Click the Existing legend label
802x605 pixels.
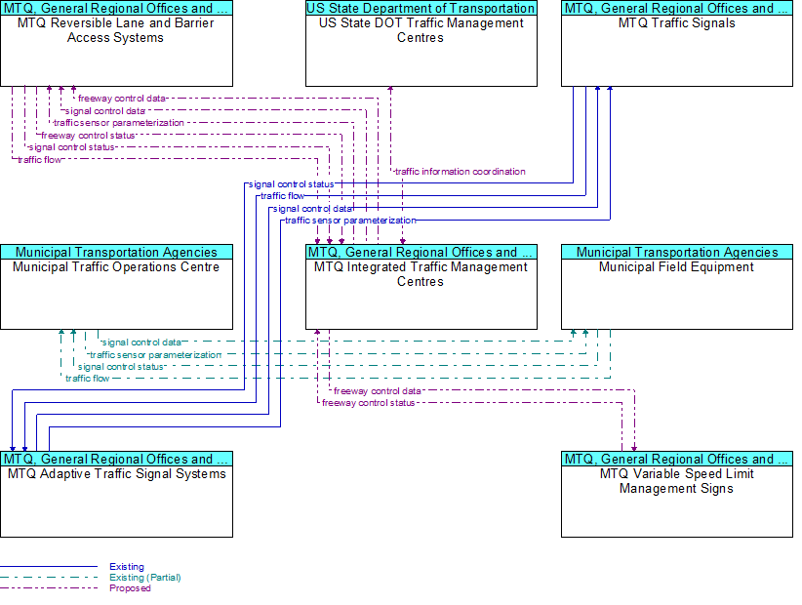click(127, 567)
